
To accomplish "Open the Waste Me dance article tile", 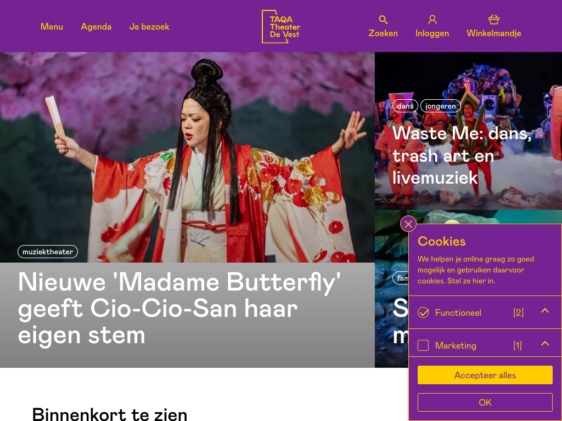I will pos(468,131).
